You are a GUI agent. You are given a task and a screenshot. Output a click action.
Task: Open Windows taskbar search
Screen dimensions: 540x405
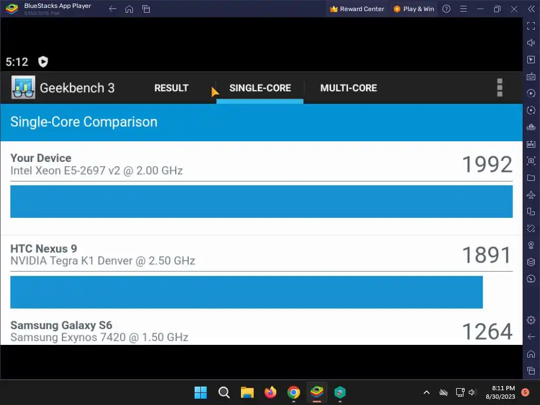click(224, 392)
